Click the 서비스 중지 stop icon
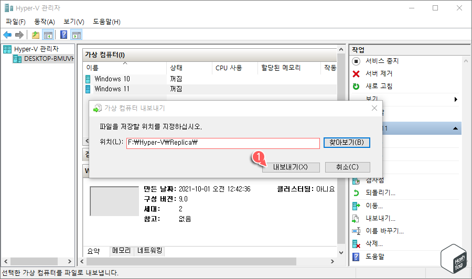 tap(356, 61)
